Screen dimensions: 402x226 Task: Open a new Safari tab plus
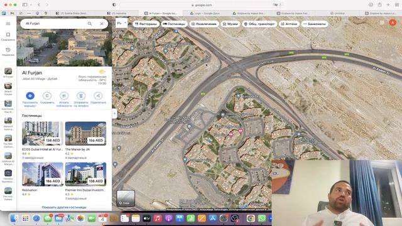(388, 5)
